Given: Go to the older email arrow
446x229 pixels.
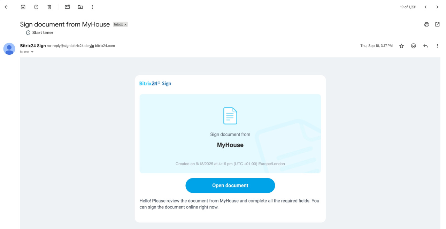Looking at the screenshot, I should 437,7.
